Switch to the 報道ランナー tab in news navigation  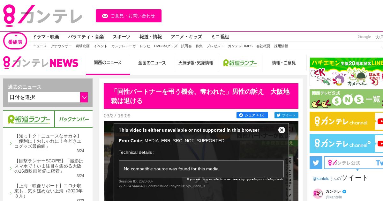pos(240,63)
